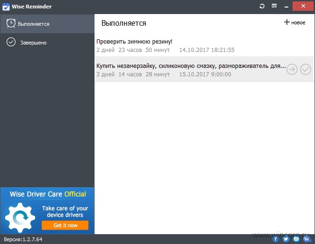Screen dimensions: 315x244
Task: Click Get it now banner button
Action: tap(65, 225)
